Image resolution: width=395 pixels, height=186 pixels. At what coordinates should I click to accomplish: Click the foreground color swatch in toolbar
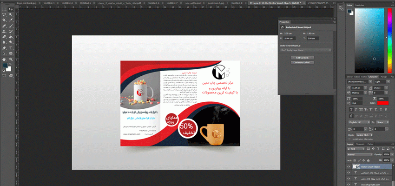[x=5, y=65]
